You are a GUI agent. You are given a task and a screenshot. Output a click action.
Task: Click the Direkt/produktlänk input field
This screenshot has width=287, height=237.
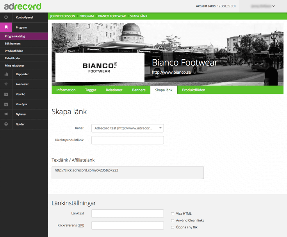click(128, 140)
